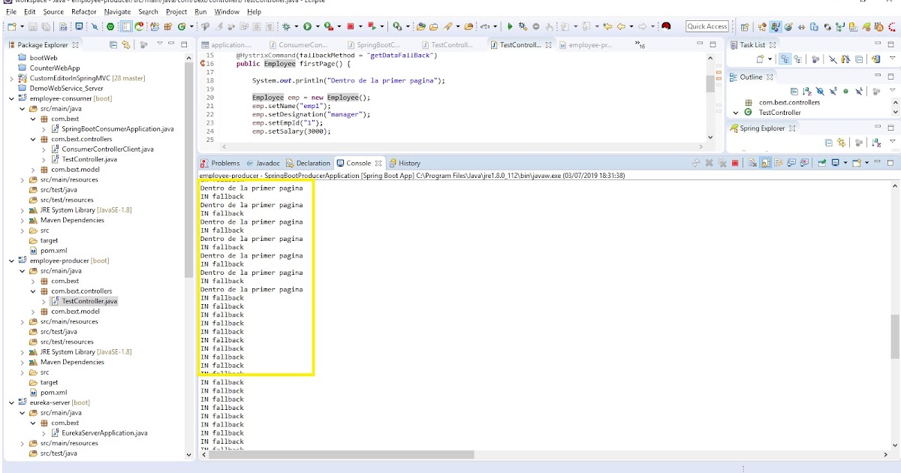The height and width of the screenshot is (473, 901).
Task: Open the Open Console dropdown menu
Action: tap(866, 162)
